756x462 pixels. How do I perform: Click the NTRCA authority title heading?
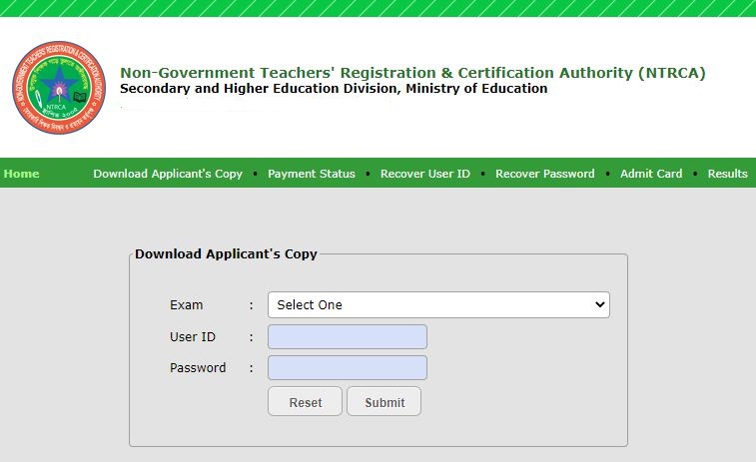[x=412, y=73]
